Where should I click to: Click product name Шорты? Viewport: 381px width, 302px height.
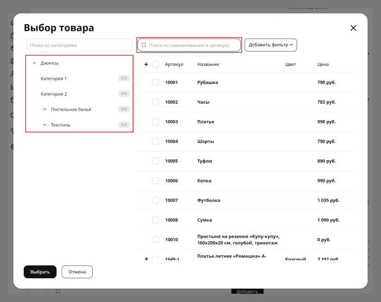(x=205, y=142)
